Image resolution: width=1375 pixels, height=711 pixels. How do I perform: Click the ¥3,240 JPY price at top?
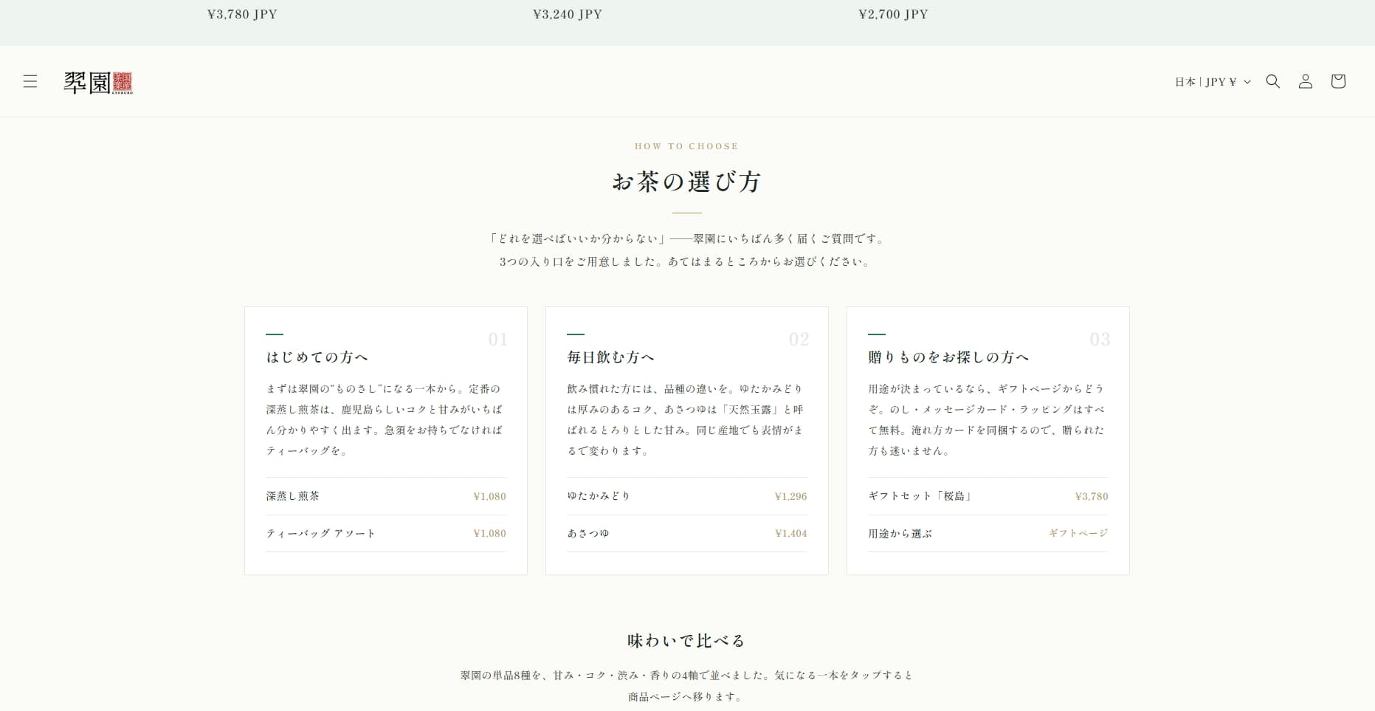pyautogui.click(x=568, y=14)
